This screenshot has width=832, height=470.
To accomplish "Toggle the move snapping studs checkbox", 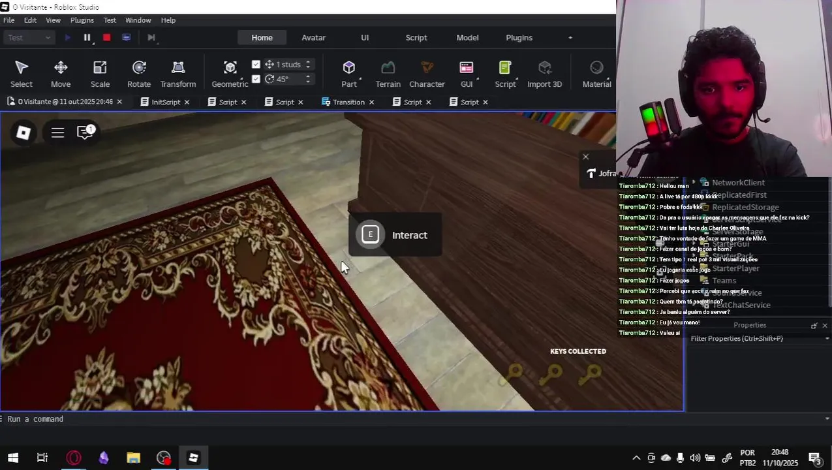I will [x=256, y=64].
